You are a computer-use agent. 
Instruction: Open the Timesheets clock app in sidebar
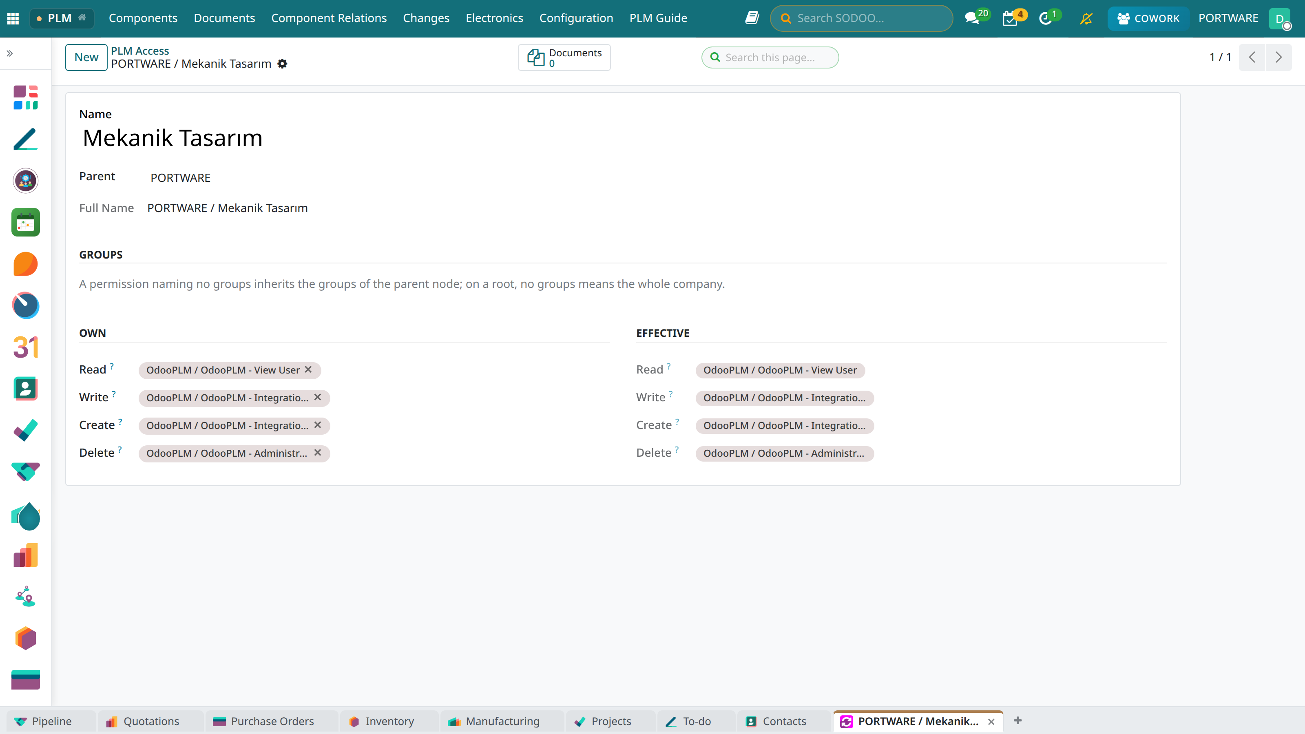point(25,305)
